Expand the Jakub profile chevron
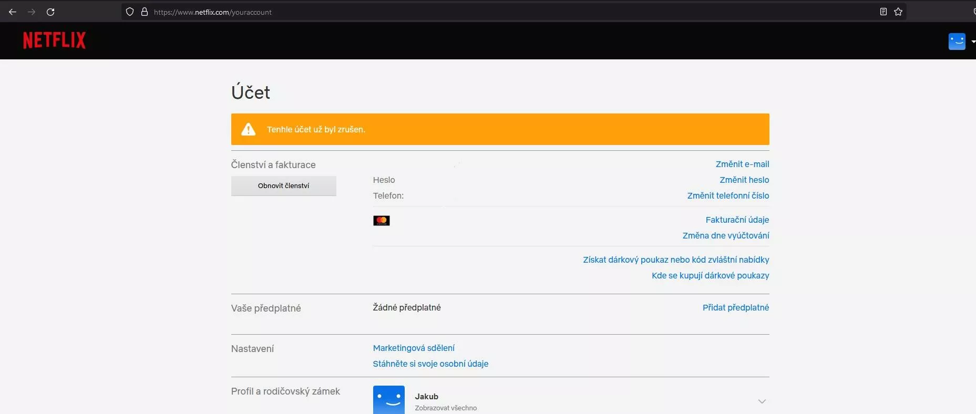The height and width of the screenshot is (414, 976). click(762, 401)
